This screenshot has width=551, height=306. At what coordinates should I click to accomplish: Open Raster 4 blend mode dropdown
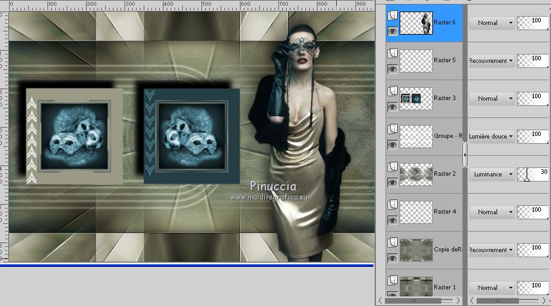tap(491, 212)
